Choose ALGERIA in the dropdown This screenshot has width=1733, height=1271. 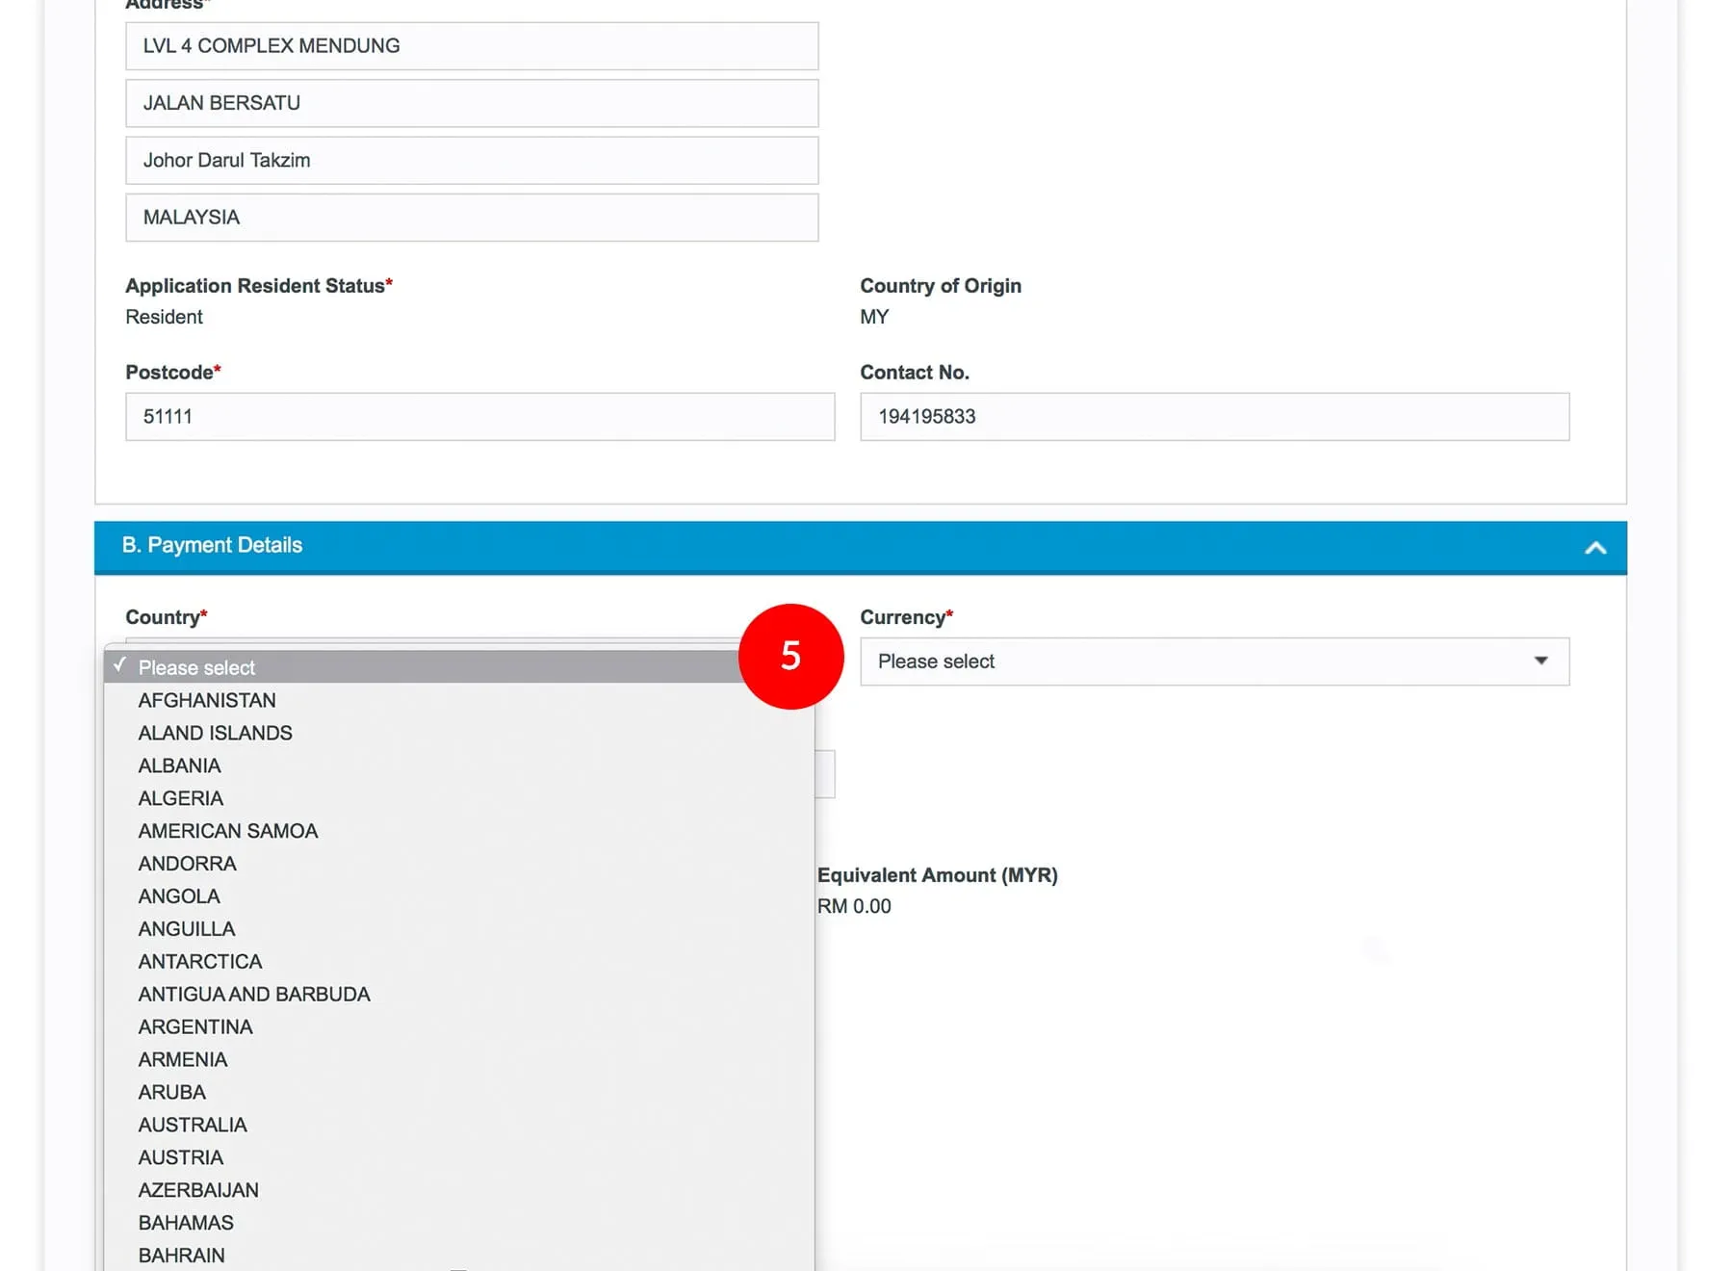[180, 798]
